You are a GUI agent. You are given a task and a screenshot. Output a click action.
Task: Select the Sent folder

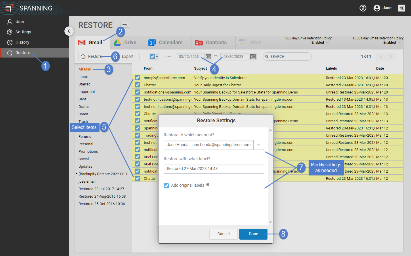82,99
